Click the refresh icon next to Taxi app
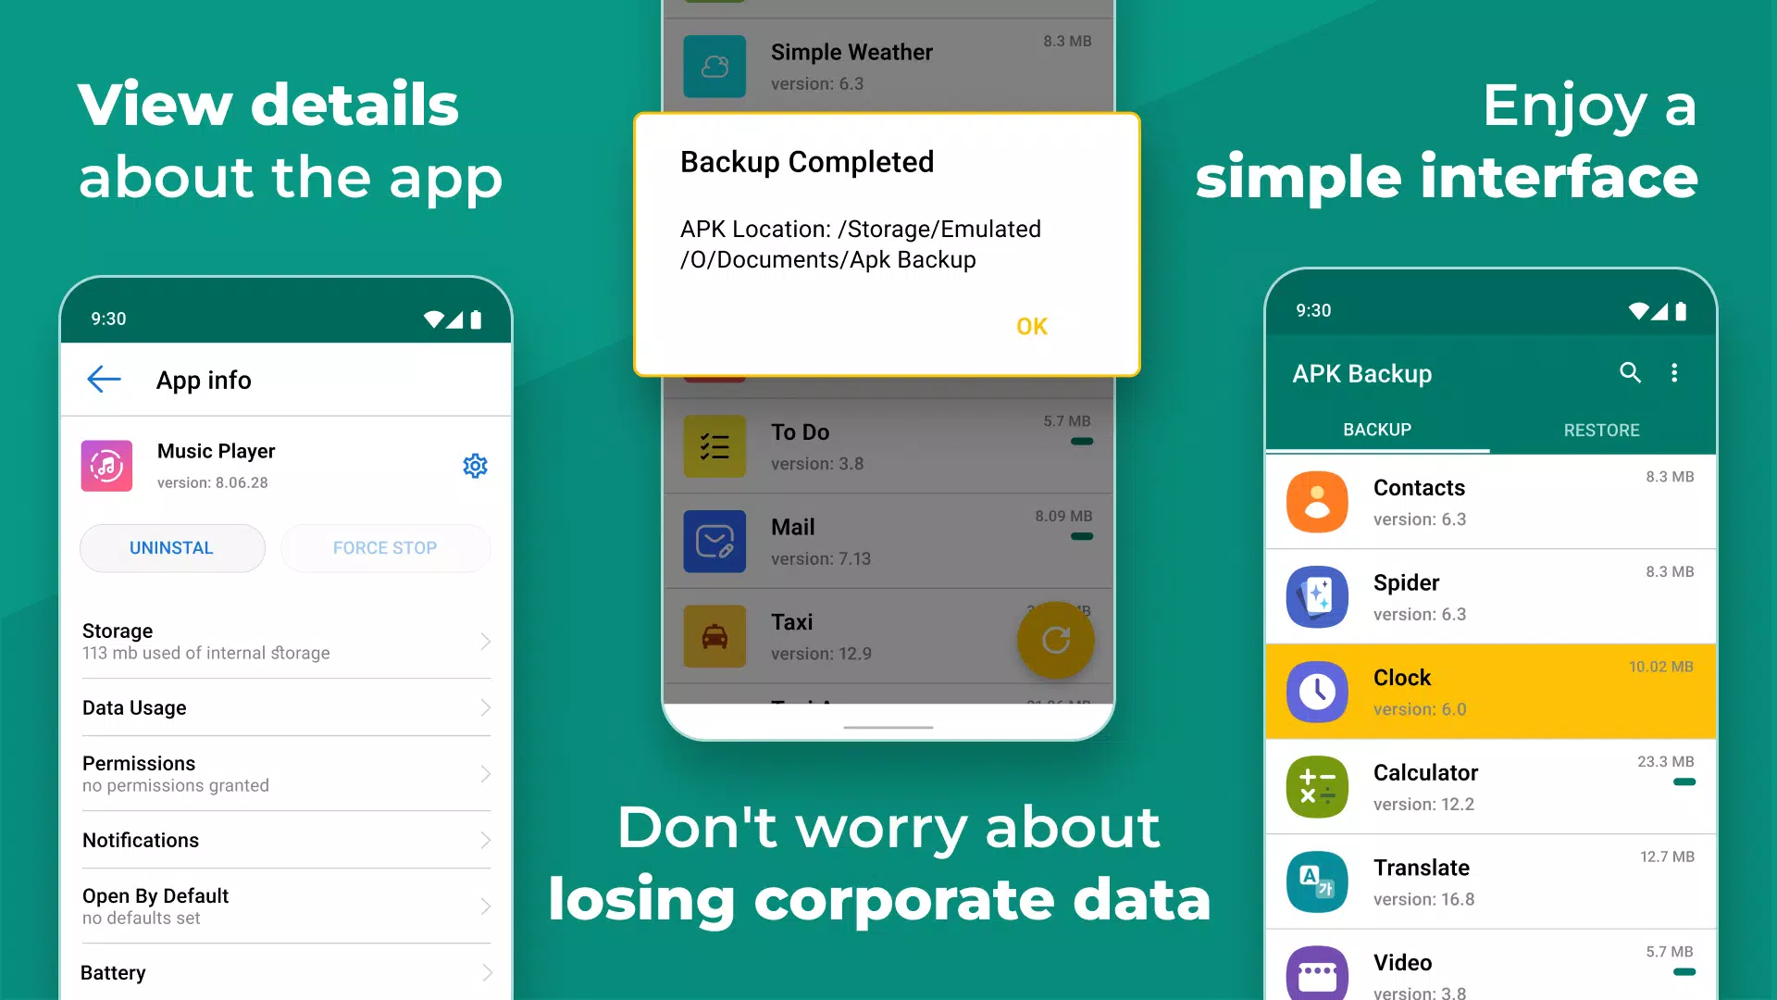Image resolution: width=1777 pixels, height=1000 pixels. click(1054, 637)
